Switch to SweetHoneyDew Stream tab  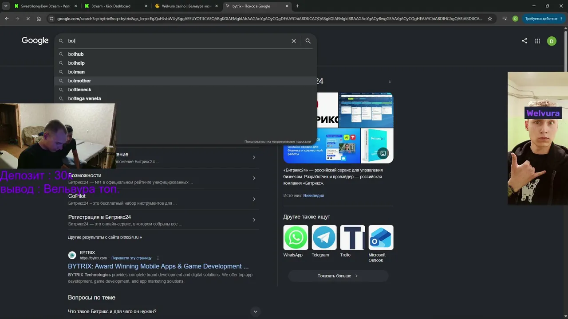pyautogui.click(x=45, y=6)
